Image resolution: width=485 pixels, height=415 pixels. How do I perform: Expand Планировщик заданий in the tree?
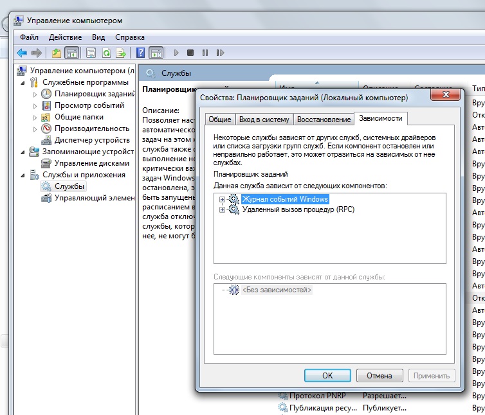(35, 94)
